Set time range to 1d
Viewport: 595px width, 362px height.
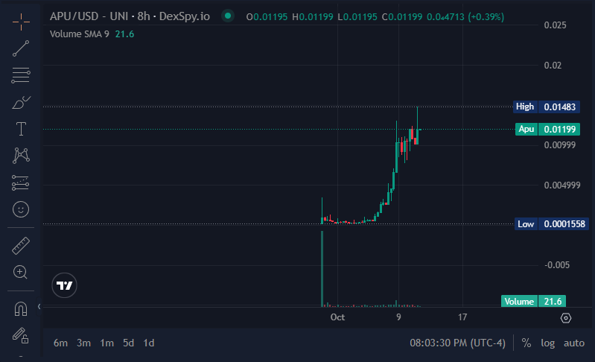149,343
